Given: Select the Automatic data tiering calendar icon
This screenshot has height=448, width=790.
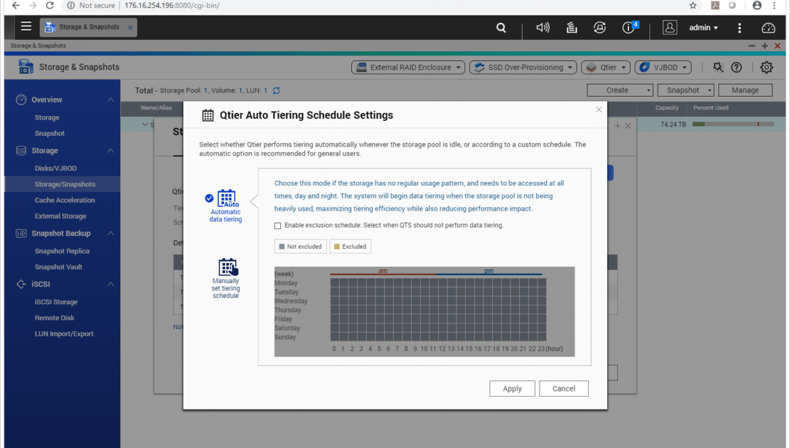Looking at the screenshot, I should tap(227, 198).
